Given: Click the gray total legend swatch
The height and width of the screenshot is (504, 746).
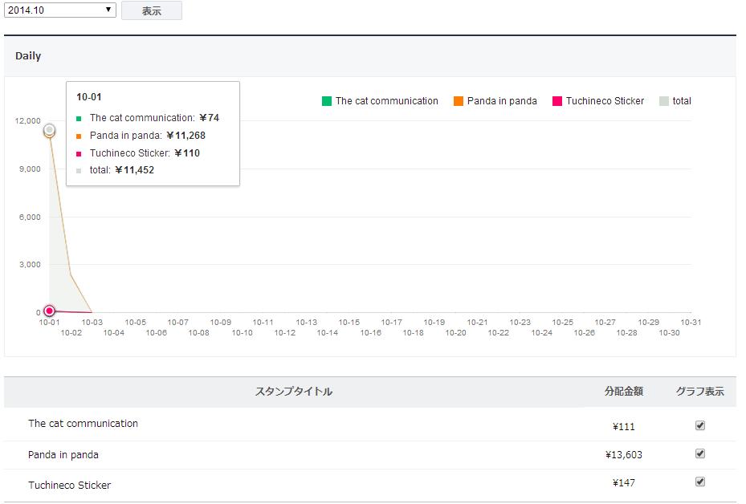Looking at the screenshot, I should [663, 101].
